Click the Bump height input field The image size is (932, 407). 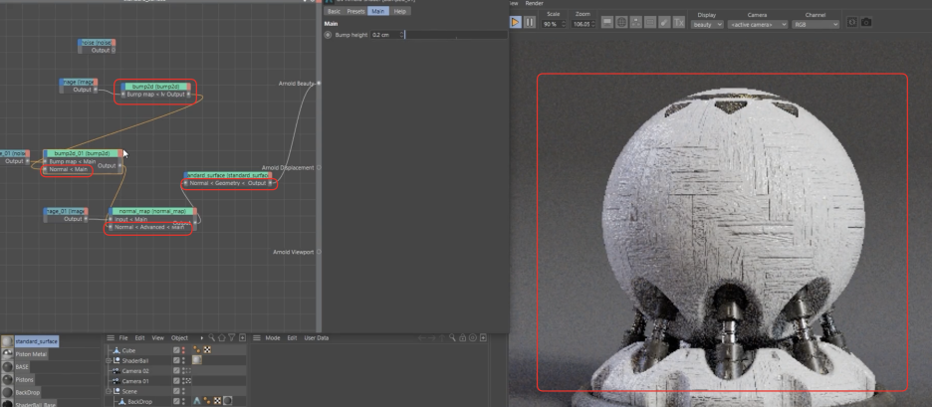(385, 35)
